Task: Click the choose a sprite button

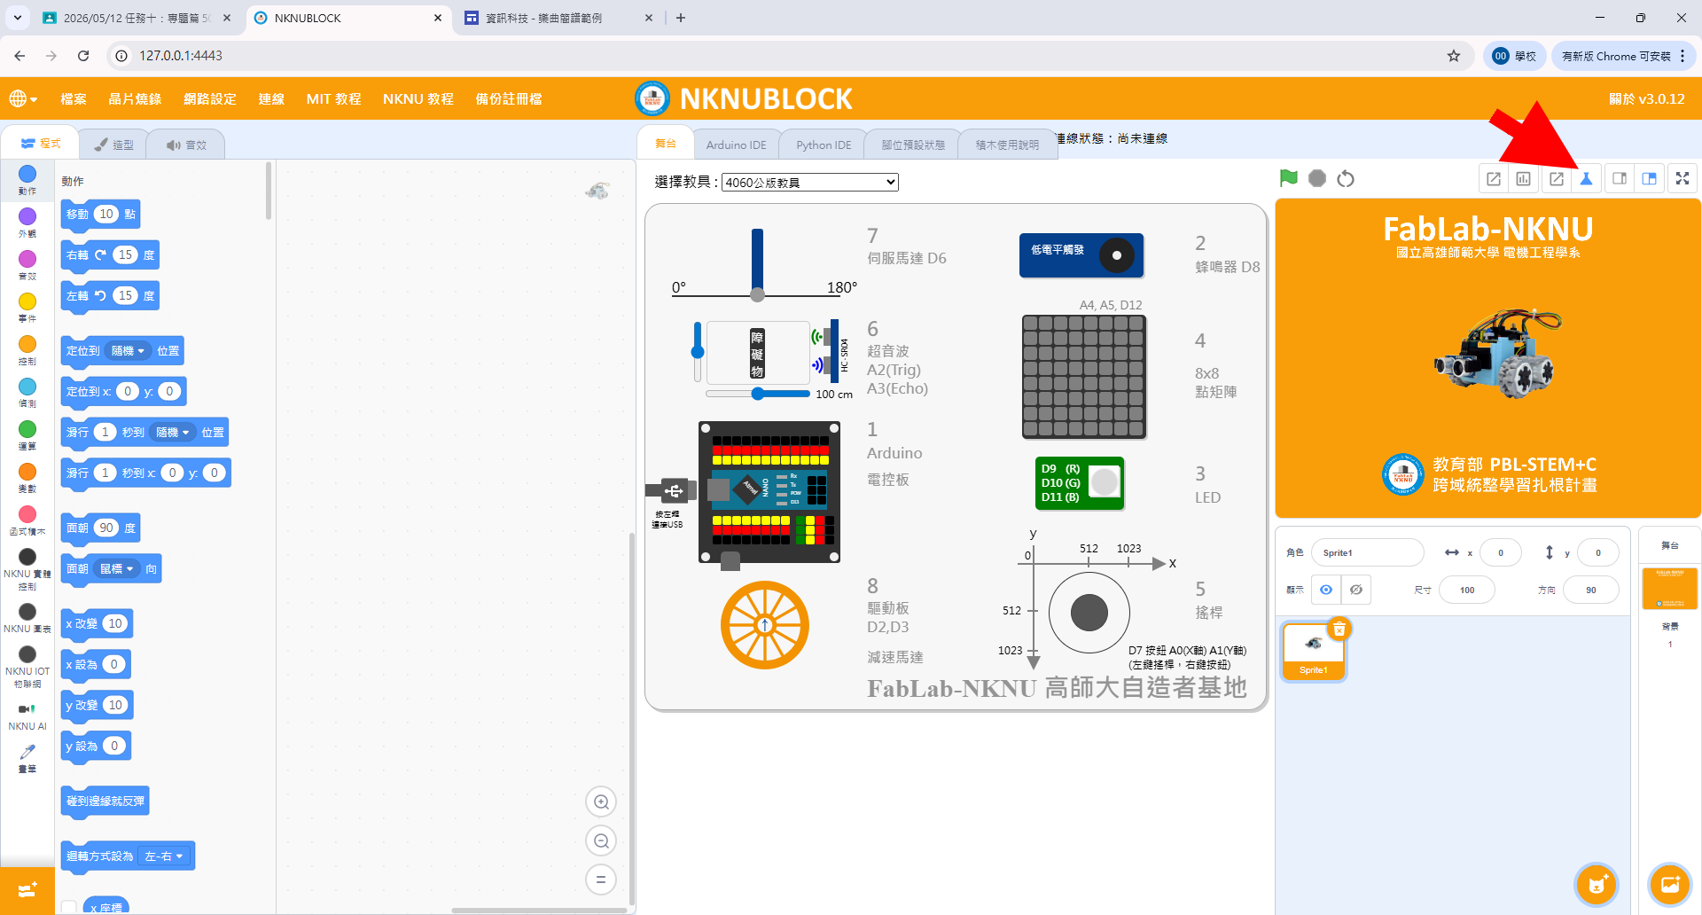Action: tap(1597, 884)
